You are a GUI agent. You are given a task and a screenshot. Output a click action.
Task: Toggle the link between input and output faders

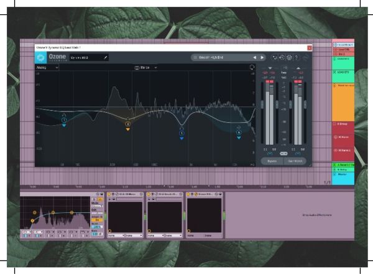pos(283,153)
